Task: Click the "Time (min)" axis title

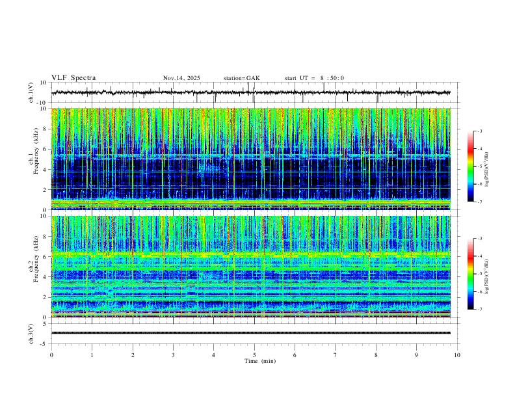Action: 260,361
